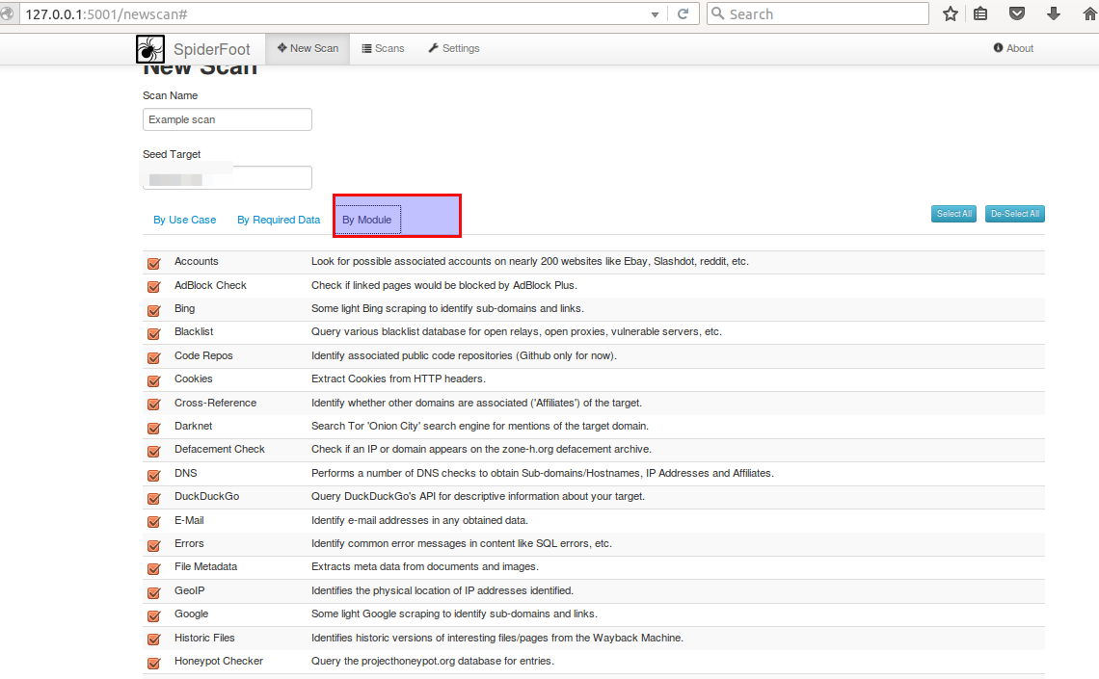Viewport: 1099px width, 679px height.
Task: Toggle the Defacement Check module checkbox
Action: [x=154, y=451]
